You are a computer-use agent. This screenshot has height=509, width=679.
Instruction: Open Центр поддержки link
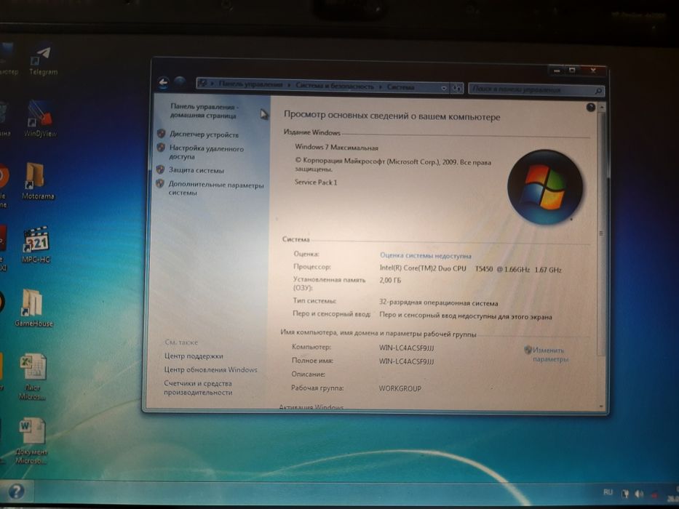click(x=194, y=356)
